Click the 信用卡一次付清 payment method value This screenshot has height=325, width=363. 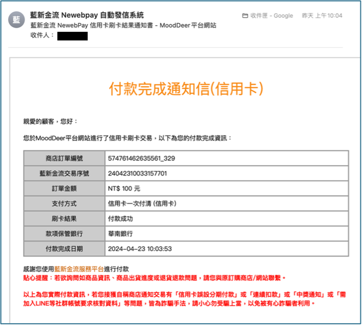pyautogui.click(x=142, y=204)
